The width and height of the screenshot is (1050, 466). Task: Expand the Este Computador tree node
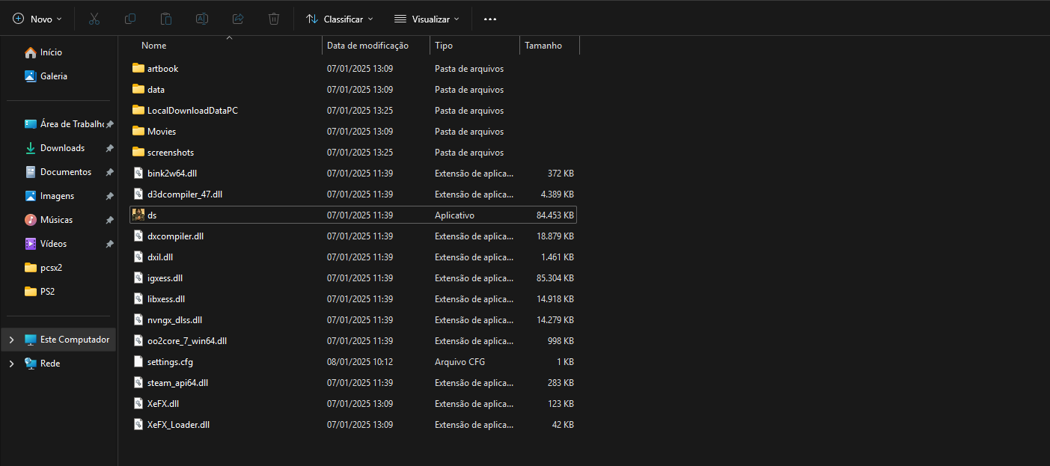11,340
